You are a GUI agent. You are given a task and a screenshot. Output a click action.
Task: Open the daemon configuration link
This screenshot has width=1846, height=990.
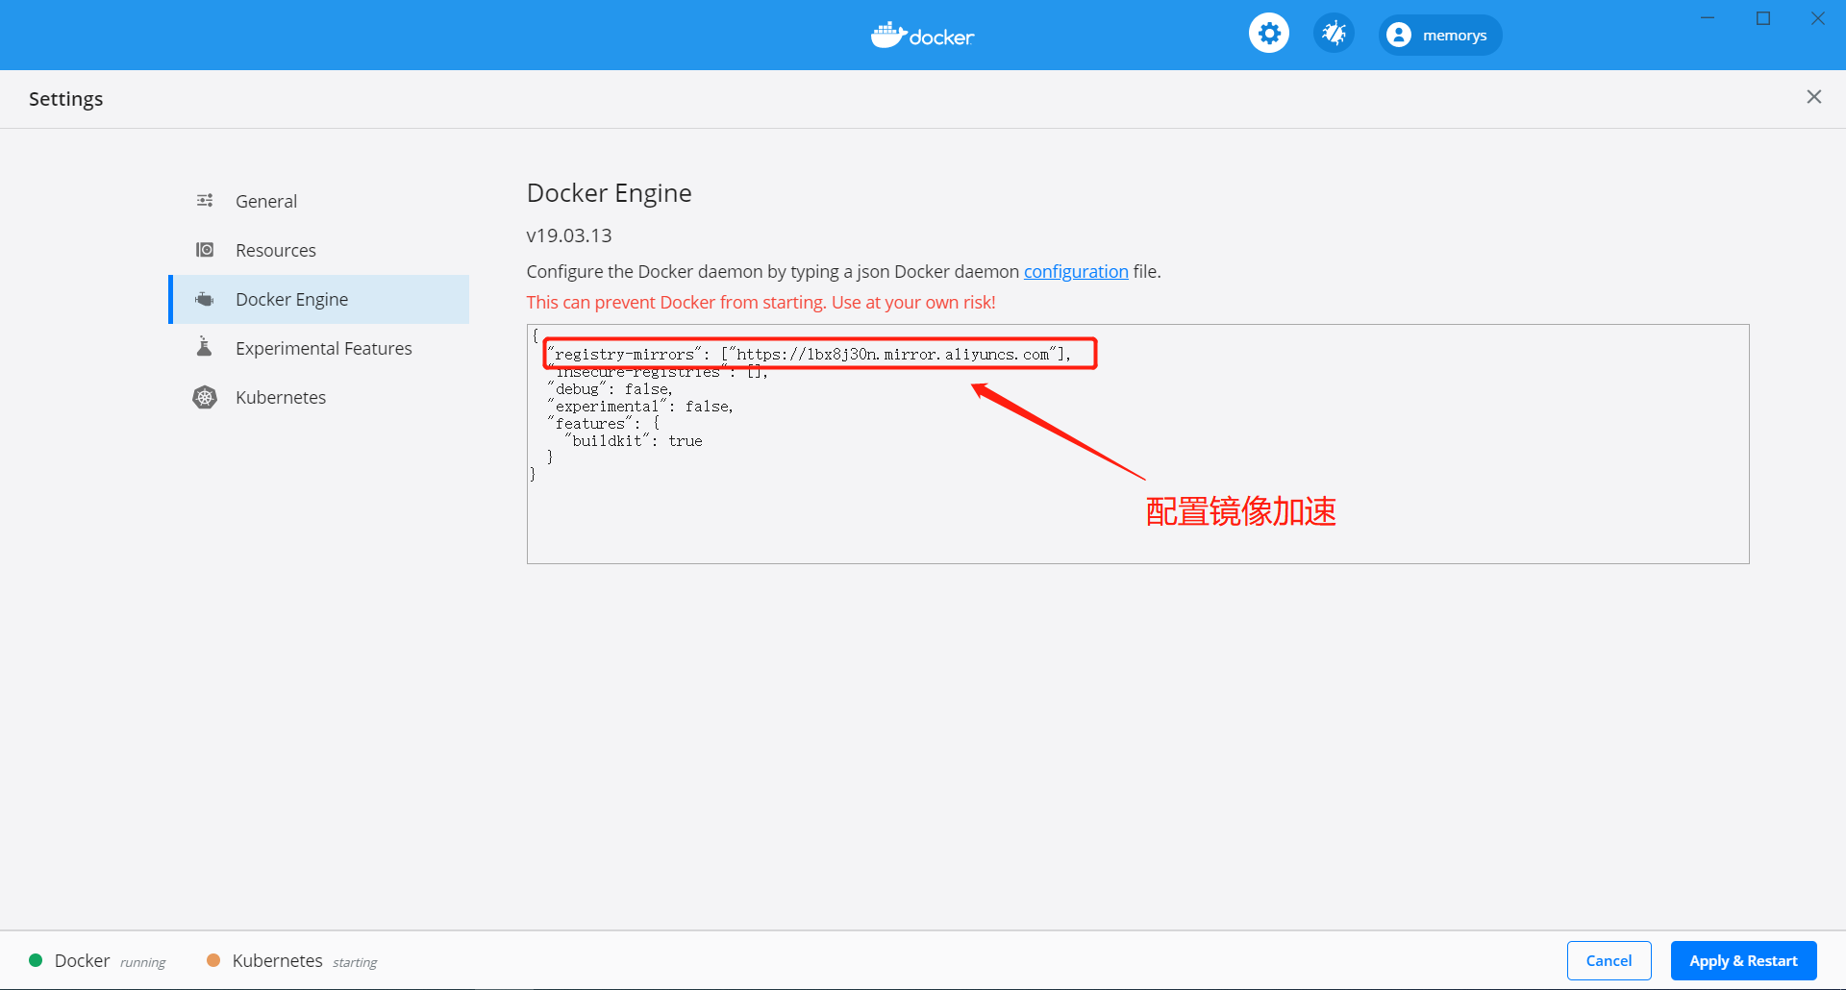point(1076,271)
